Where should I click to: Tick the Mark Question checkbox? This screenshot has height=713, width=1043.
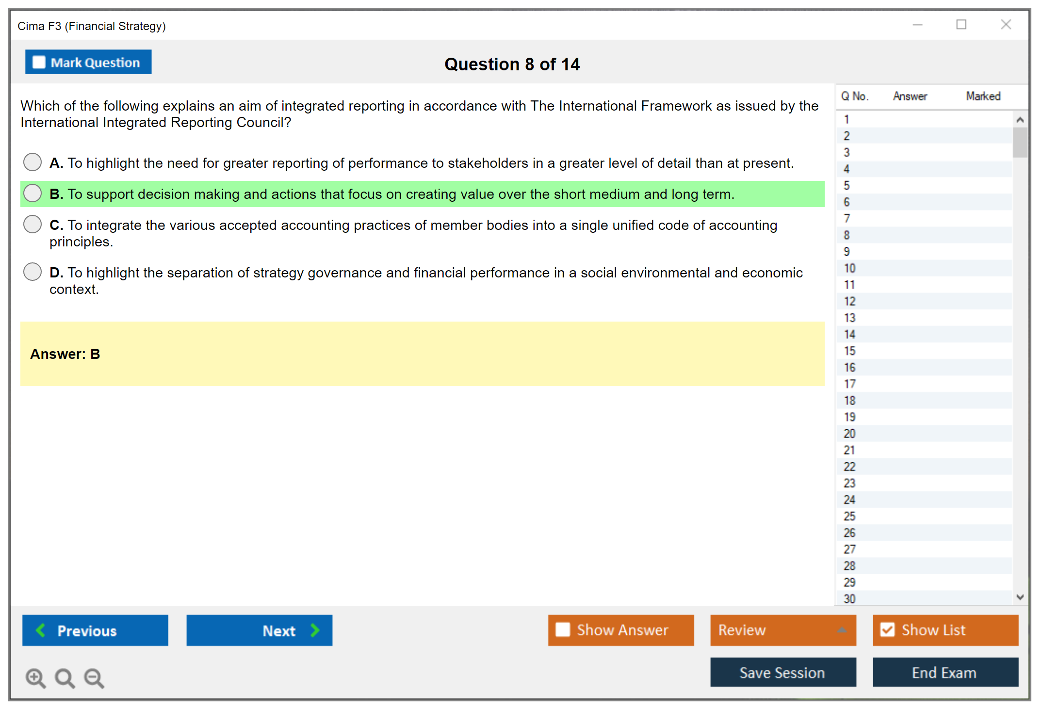(39, 62)
